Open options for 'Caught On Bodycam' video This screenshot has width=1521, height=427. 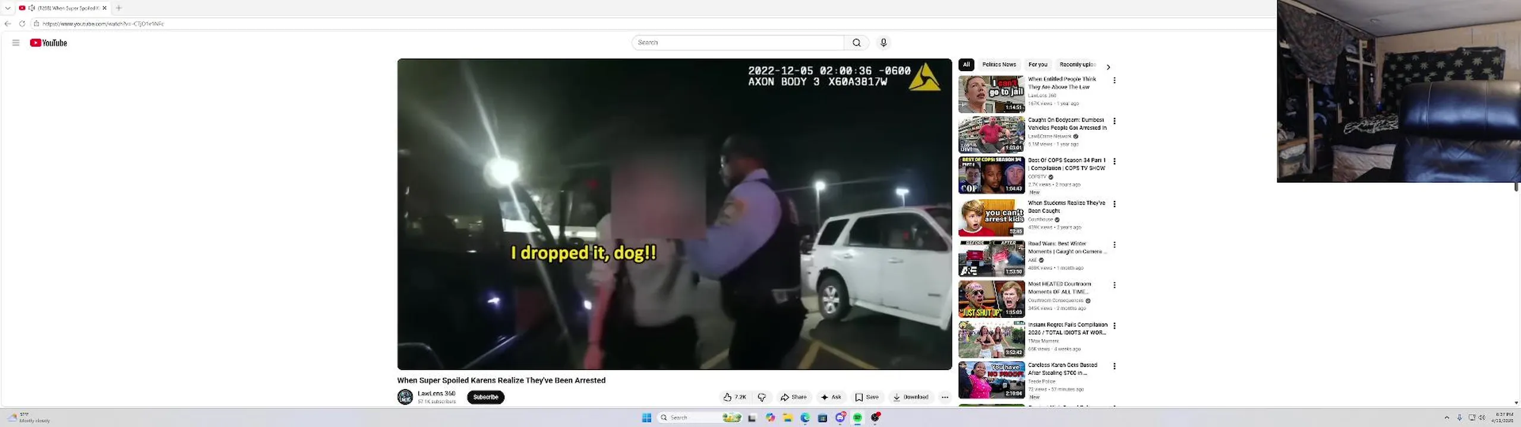pos(1114,121)
